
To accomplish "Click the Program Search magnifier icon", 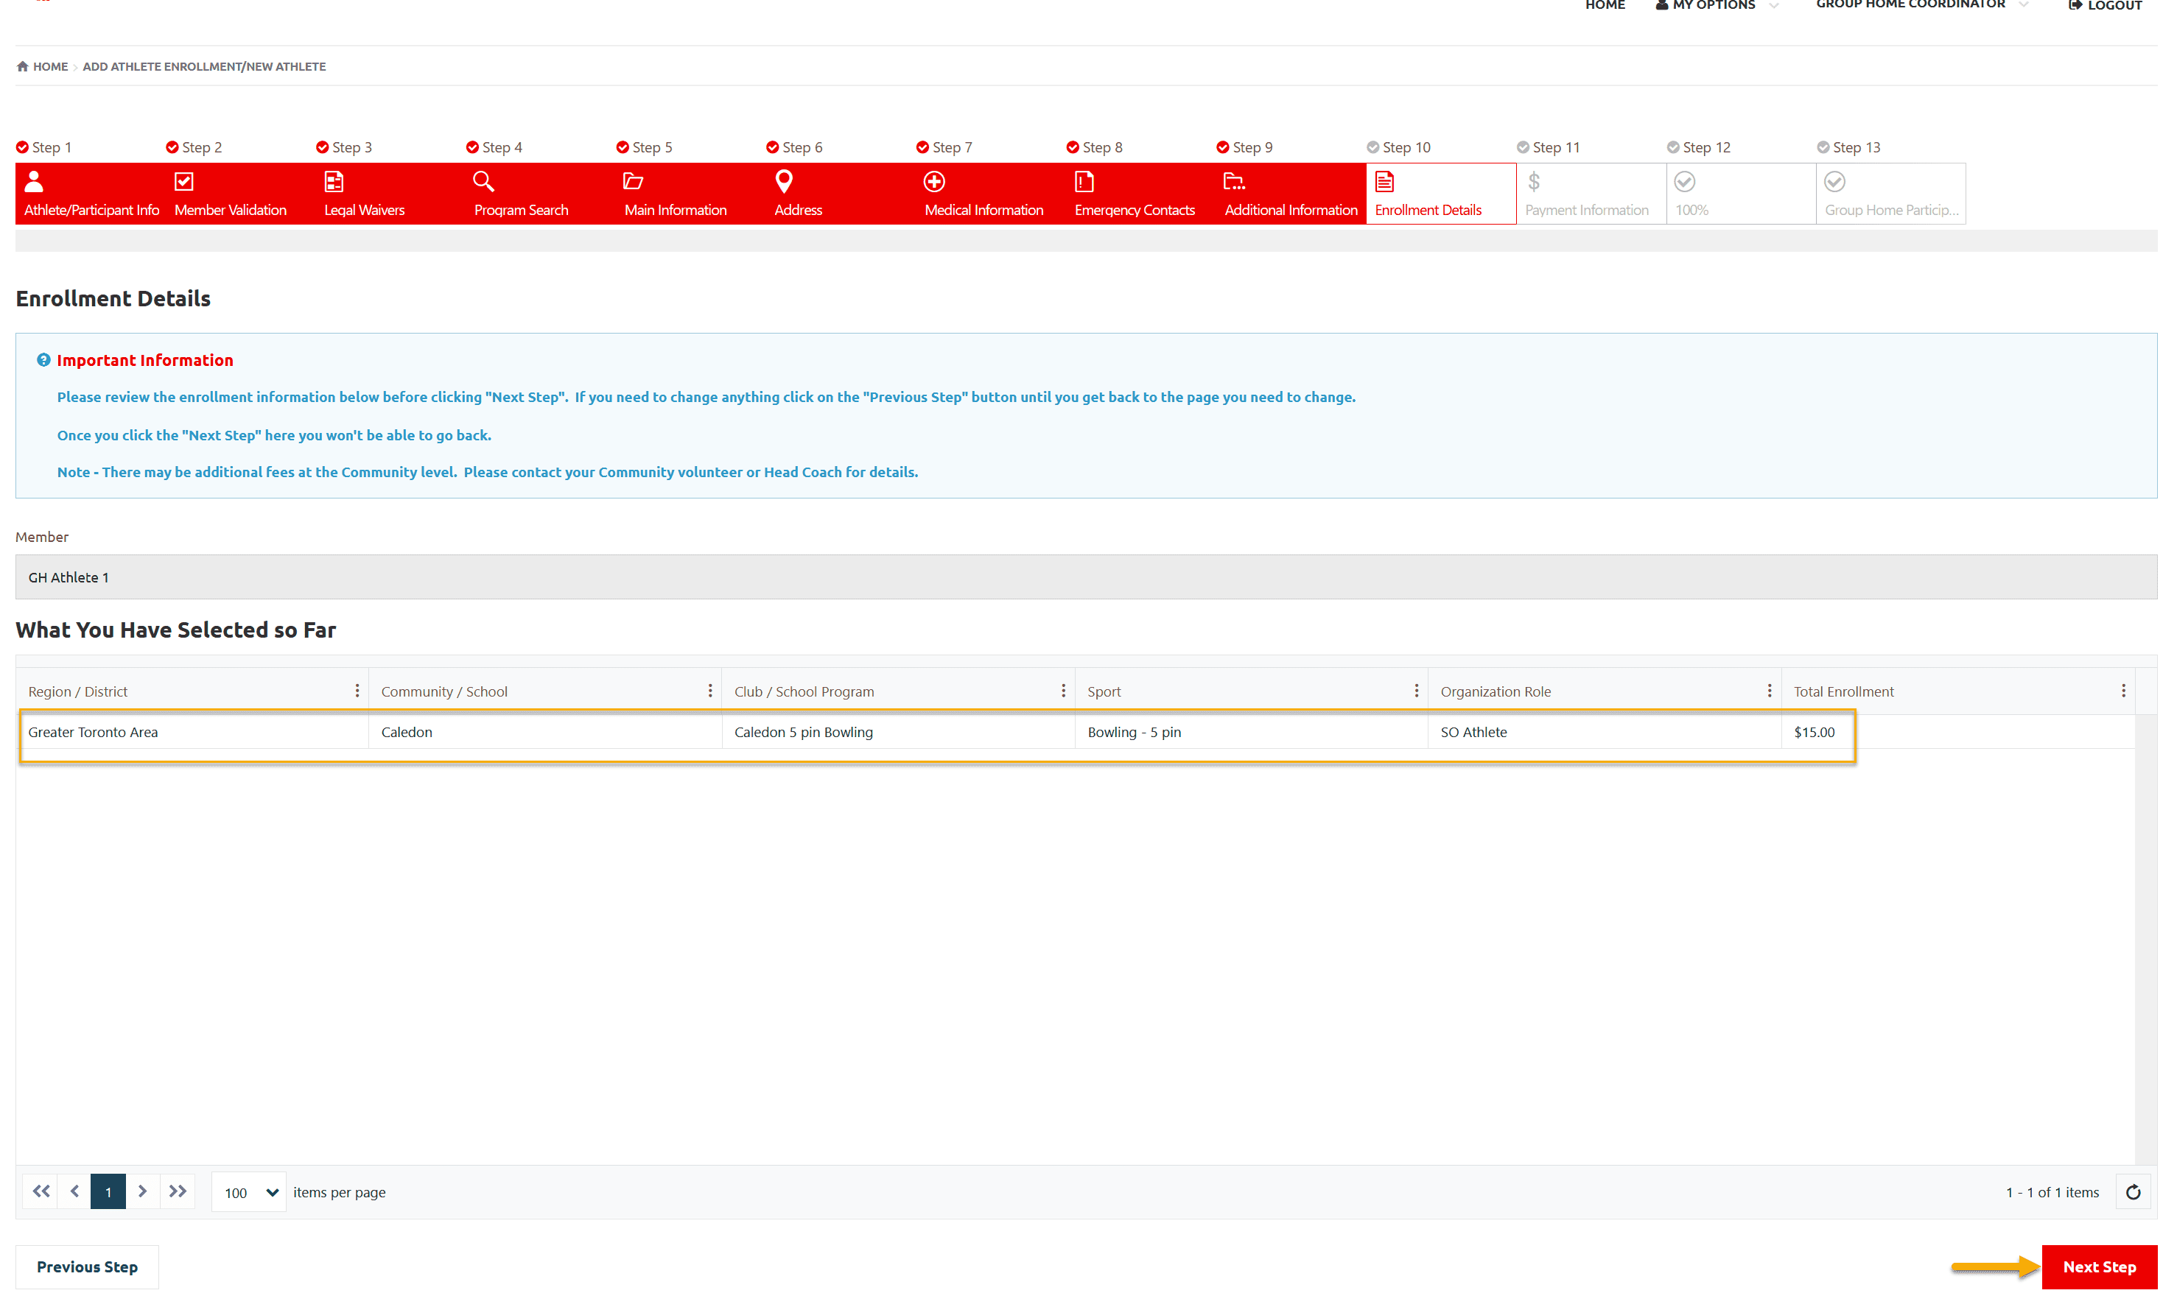I will click(x=484, y=181).
